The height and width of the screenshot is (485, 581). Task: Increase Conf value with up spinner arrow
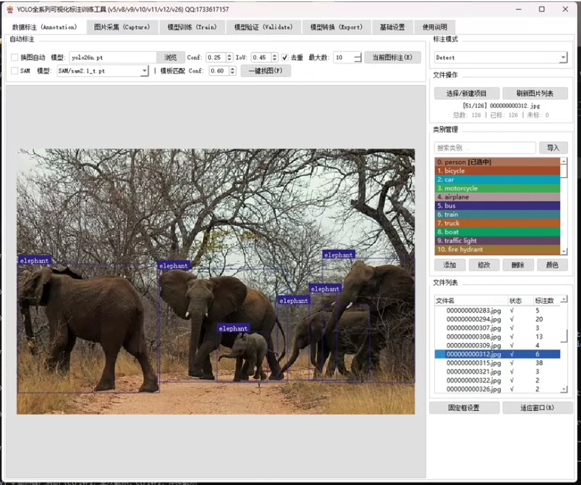pos(229,55)
